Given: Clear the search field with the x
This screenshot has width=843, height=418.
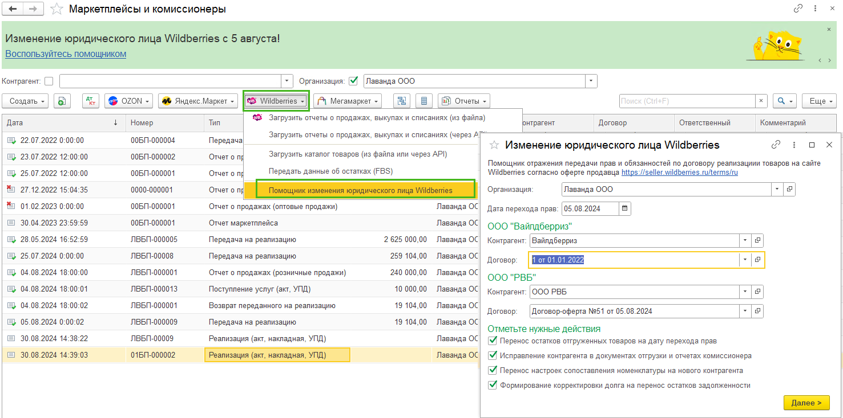Looking at the screenshot, I should tap(761, 101).
